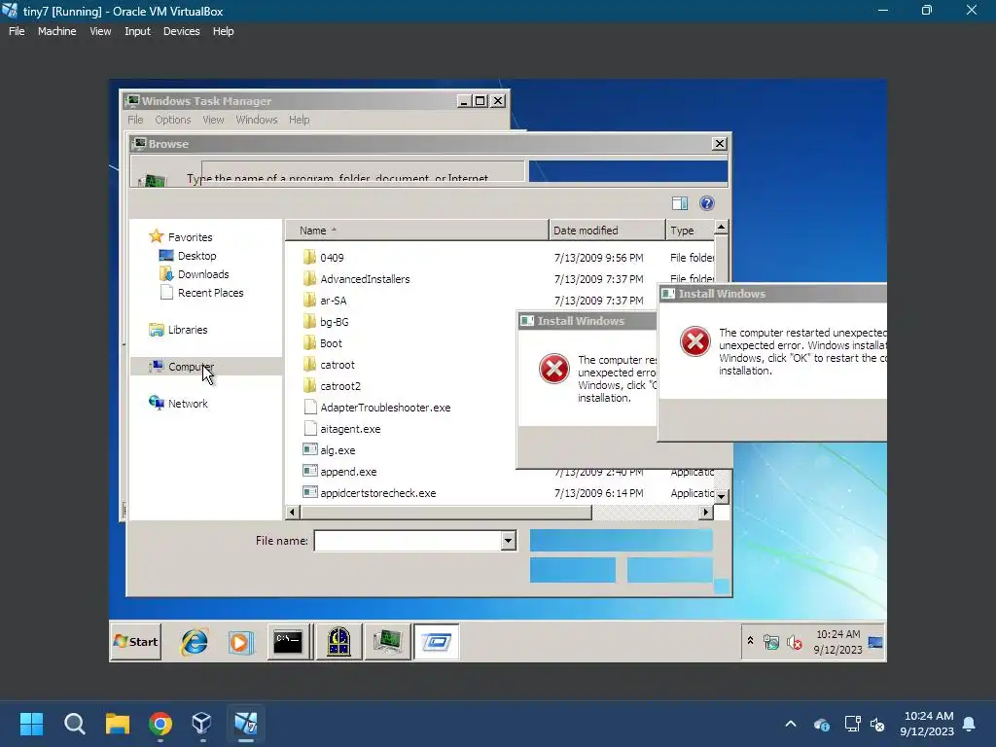Open Browse dialog help icon
The image size is (996, 747).
point(706,203)
